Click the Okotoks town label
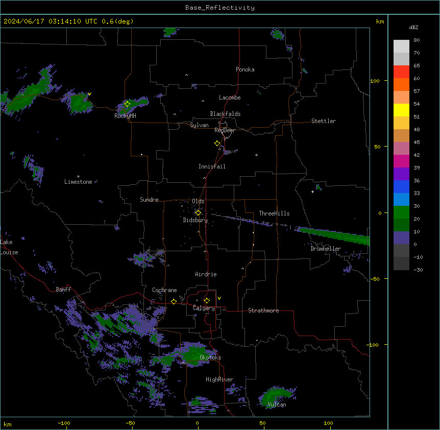440x430 pixels. coord(210,357)
